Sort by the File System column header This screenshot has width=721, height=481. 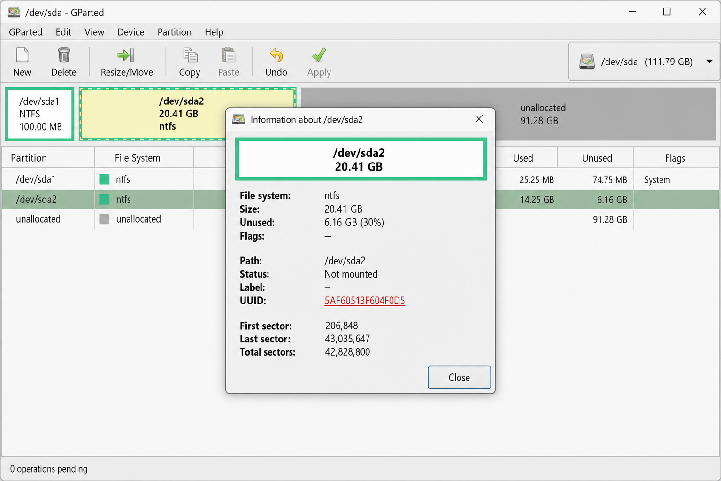click(x=144, y=158)
